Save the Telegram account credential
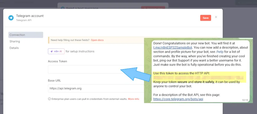Screen dimensions: 257x114 (206, 18)
